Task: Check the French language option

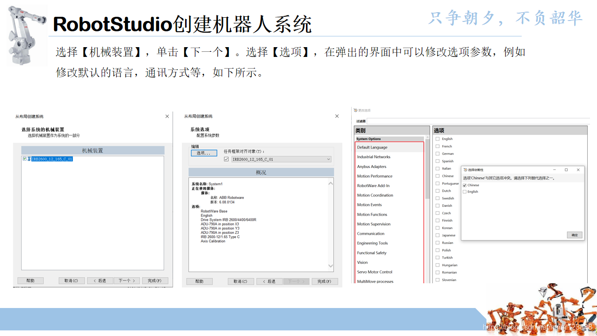Action: tap(437, 146)
